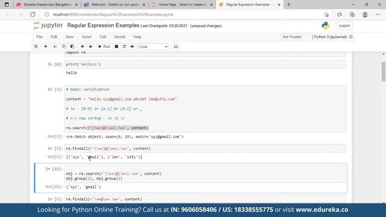
Task: Open the browser favorites list
Action: click(340, 14)
